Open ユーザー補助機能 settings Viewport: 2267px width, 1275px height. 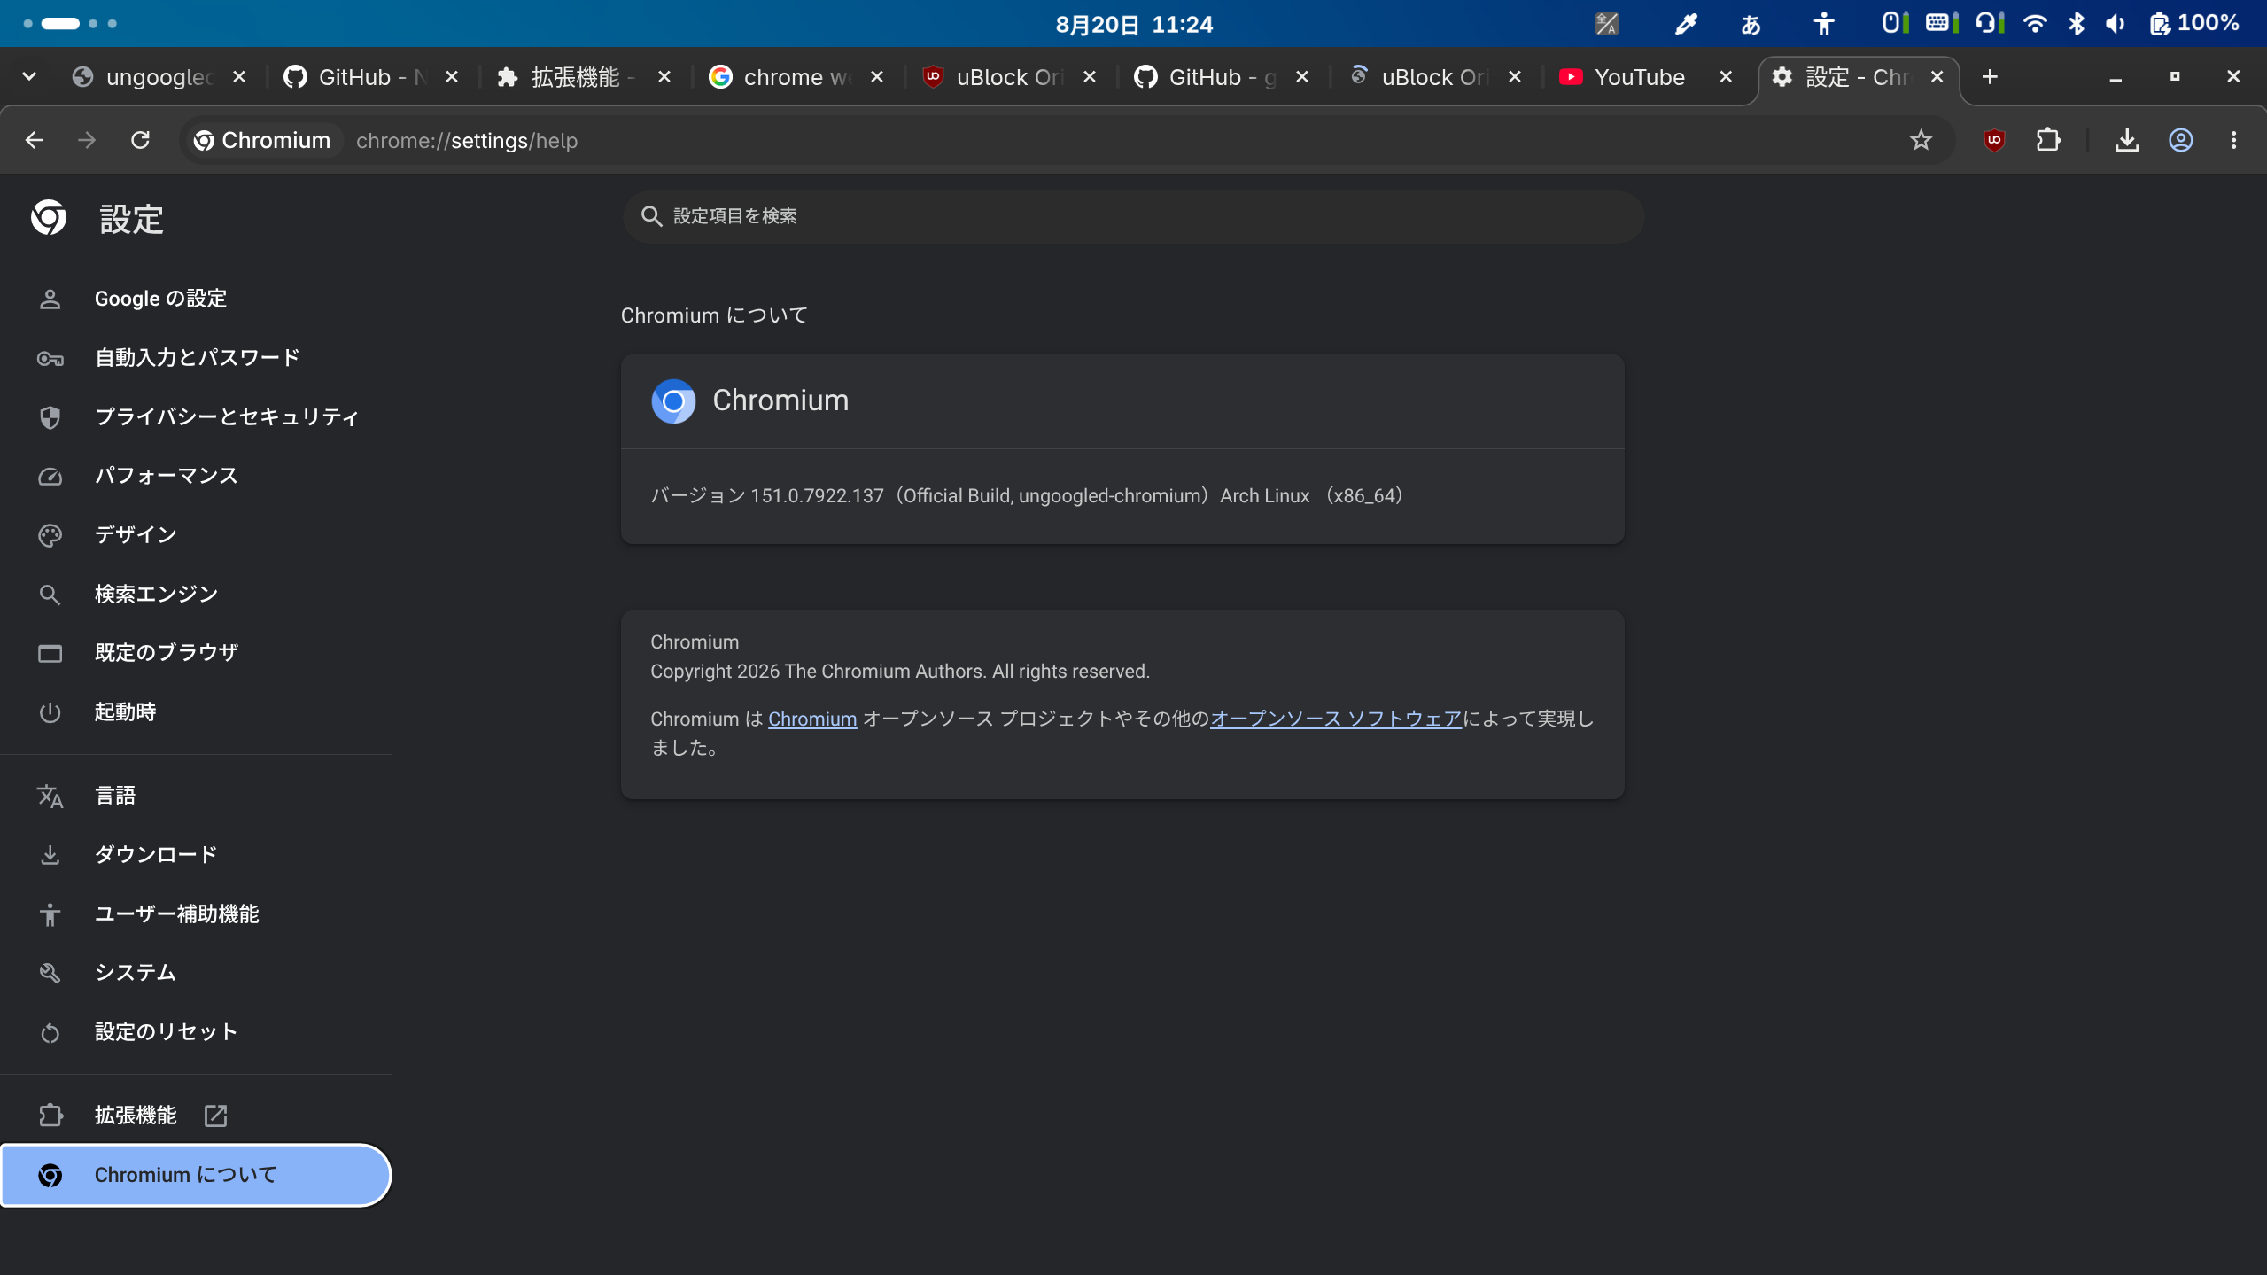[x=197, y=913]
